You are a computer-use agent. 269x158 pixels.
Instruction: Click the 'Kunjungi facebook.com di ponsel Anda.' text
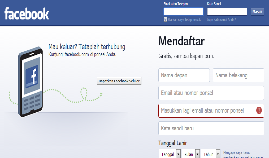pos(82,54)
